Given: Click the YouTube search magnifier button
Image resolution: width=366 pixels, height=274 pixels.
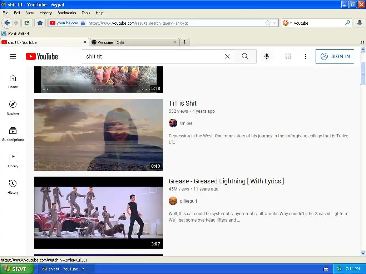Looking at the screenshot, I should coord(245,56).
